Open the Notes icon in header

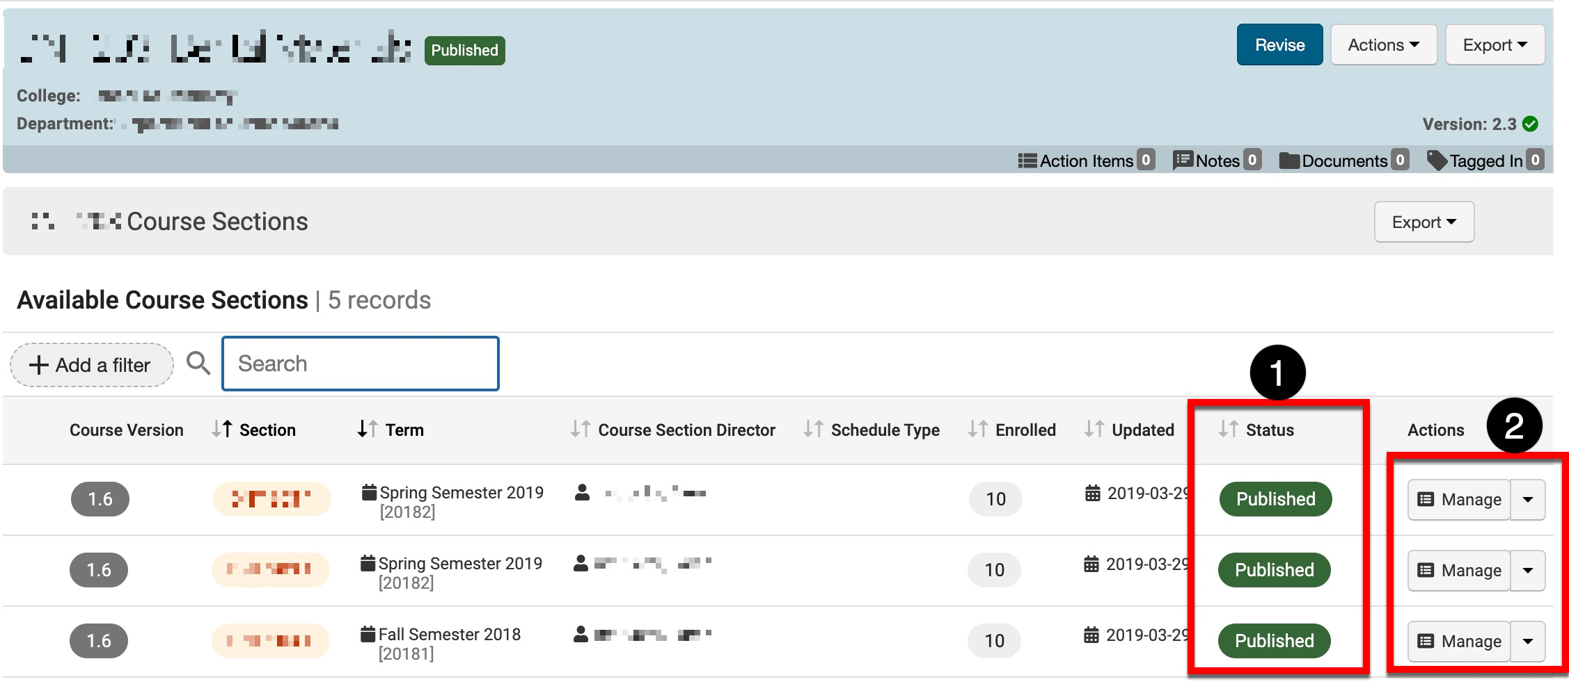coord(1182,161)
